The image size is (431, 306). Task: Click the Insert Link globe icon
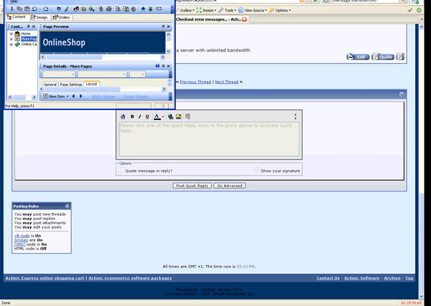[x=170, y=117]
